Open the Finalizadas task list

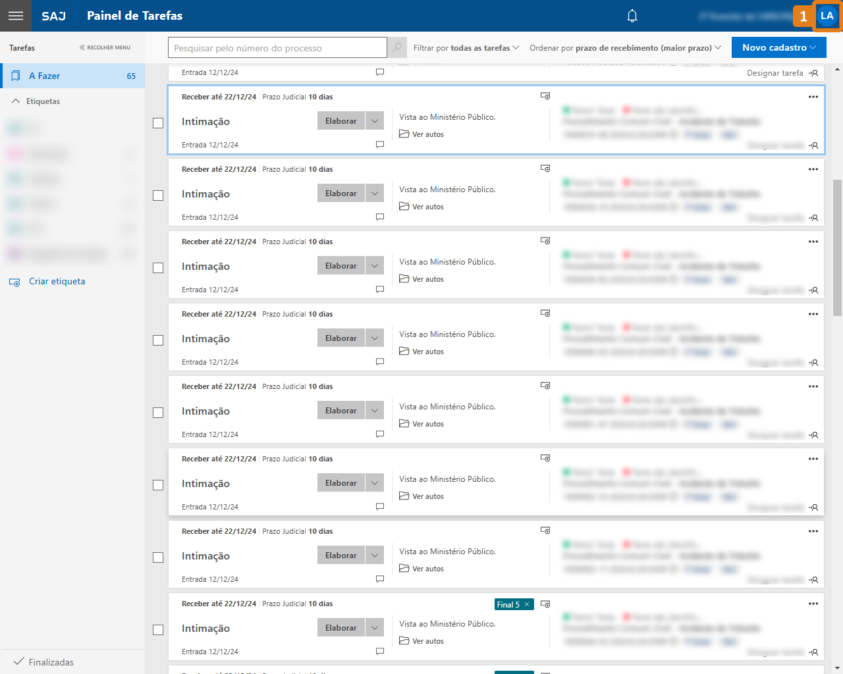click(x=51, y=662)
